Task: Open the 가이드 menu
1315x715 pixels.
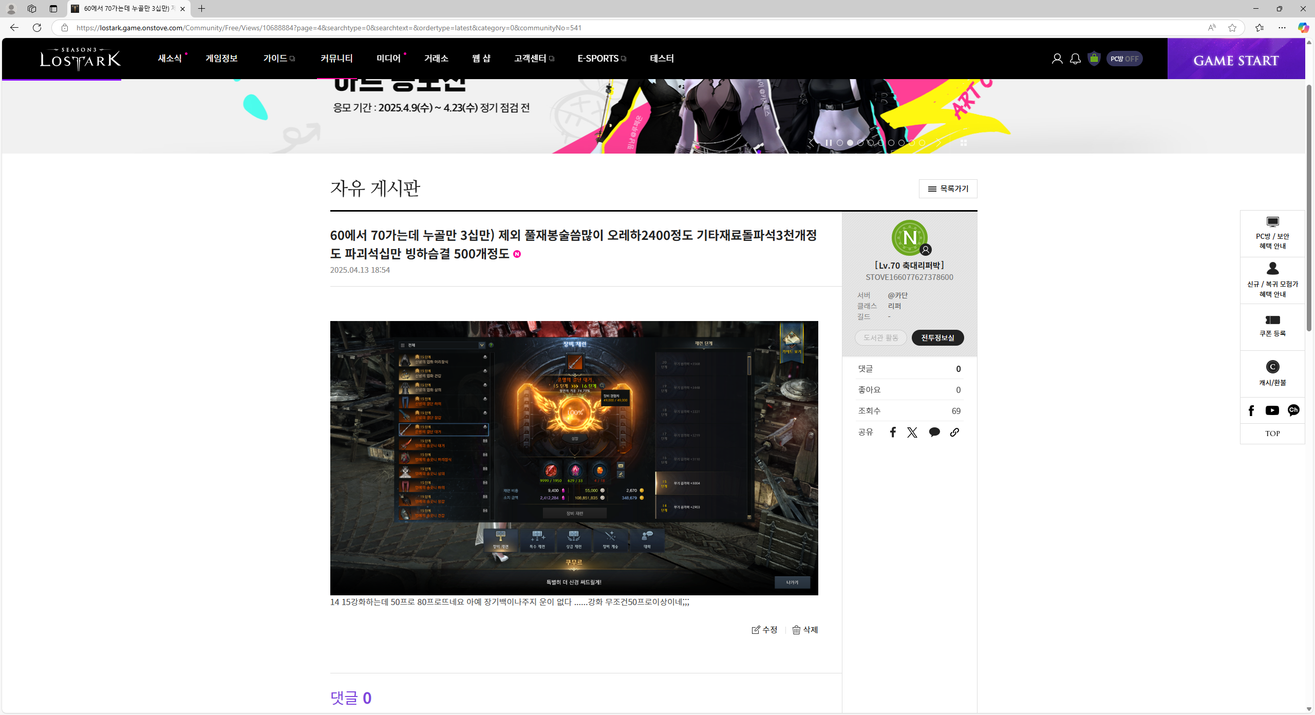Action: tap(278, 59)
